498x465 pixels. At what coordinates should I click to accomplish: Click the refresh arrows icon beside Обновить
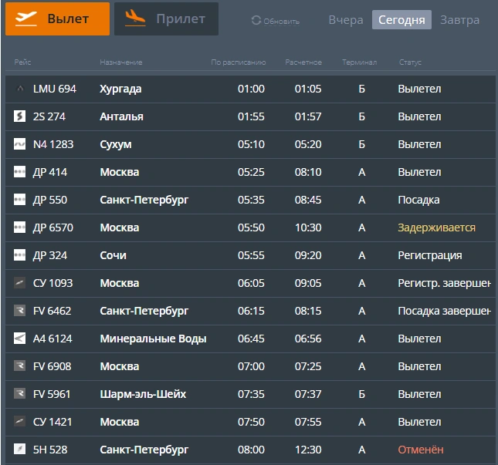point(256,20)
